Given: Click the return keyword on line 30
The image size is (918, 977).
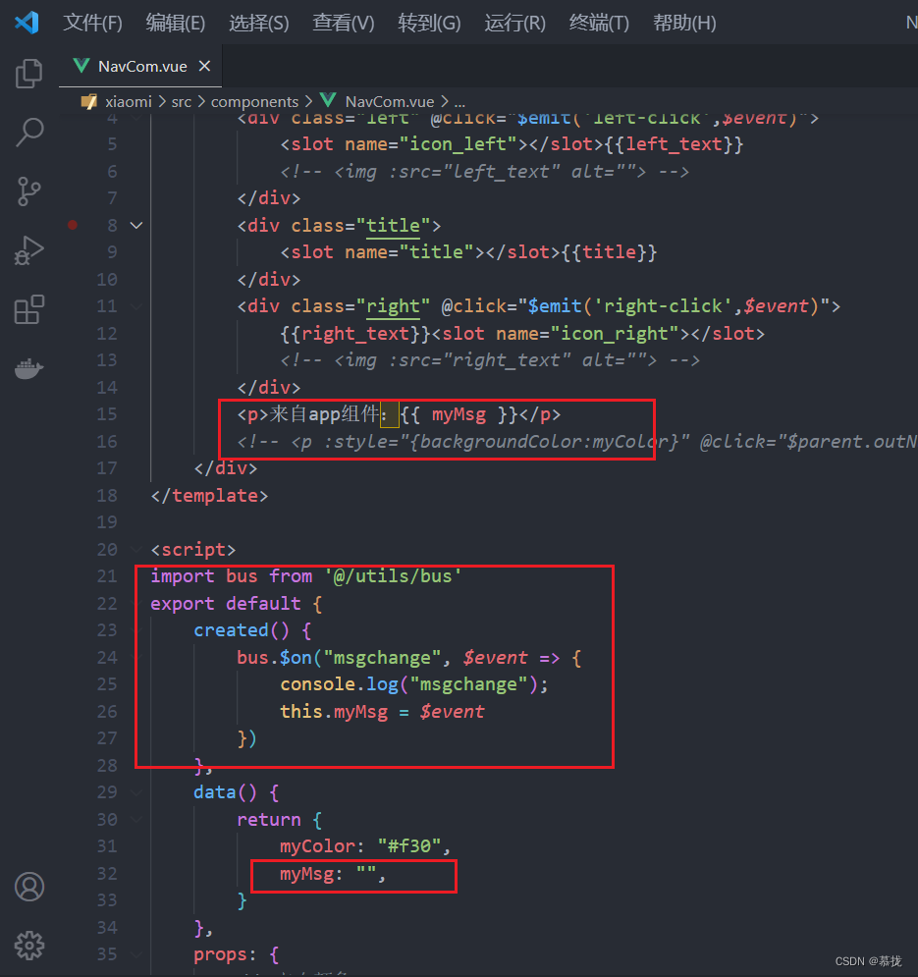Looking at the screenshot, I should (x=269, y=819).
